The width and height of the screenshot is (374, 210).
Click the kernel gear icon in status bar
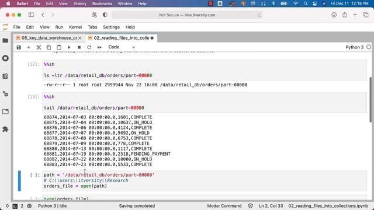29,206
